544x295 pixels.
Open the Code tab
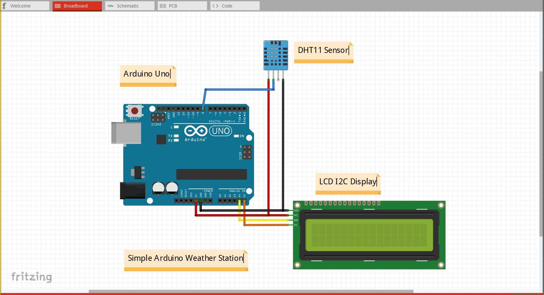235,6
